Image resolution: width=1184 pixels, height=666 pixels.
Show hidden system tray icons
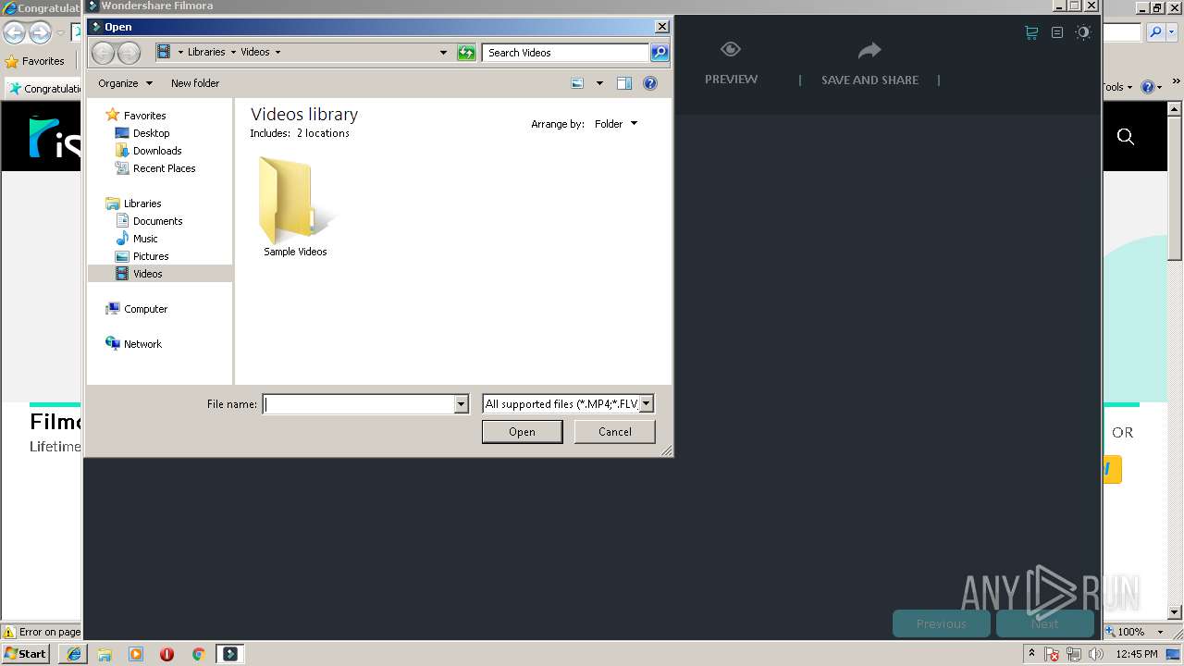point(1031,654)
